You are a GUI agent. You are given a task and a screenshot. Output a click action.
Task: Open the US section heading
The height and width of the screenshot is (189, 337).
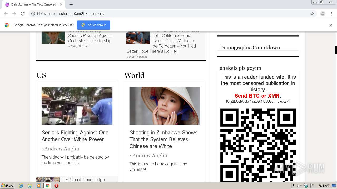tap(41, 75)
